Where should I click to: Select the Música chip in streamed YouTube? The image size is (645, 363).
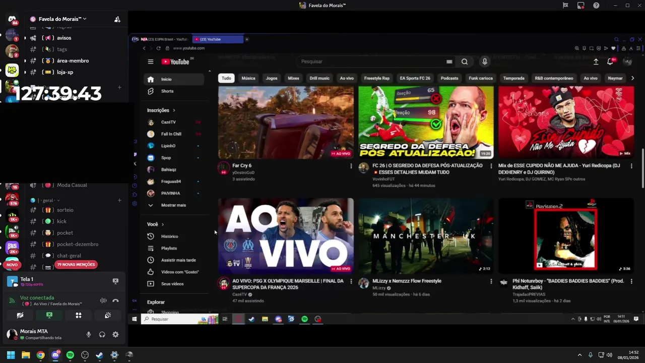click(x=248, y=78)
